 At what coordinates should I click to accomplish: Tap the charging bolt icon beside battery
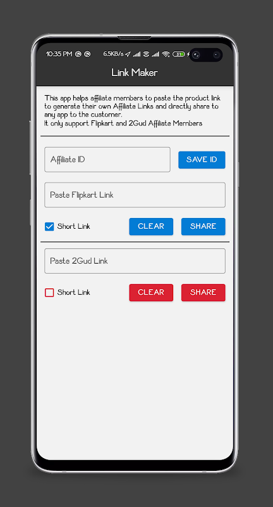click(x=188, y=55)
